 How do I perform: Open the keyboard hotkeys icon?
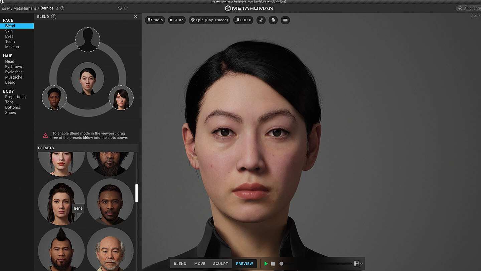click(x=285, y=20)
